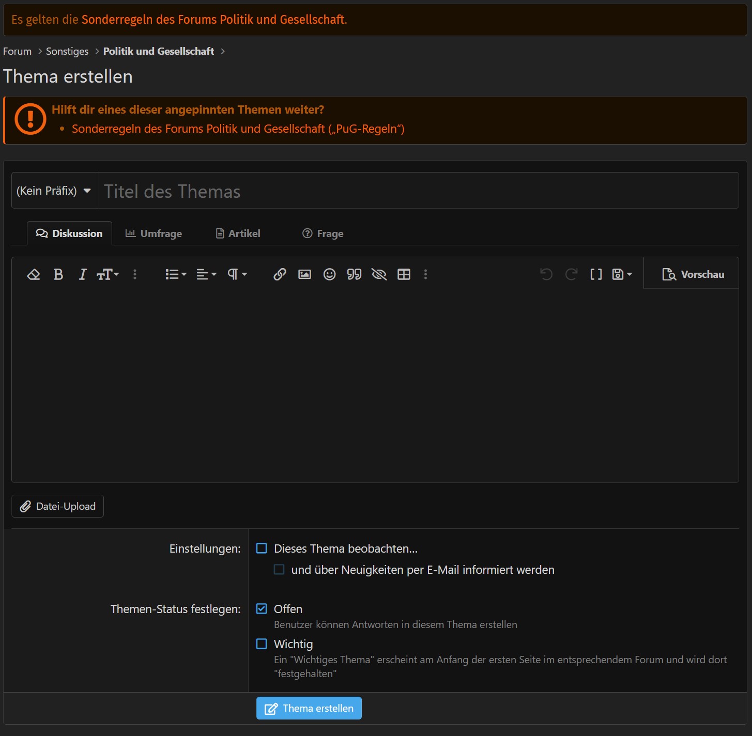Open the font size dropdown in the toolbar
This screenshot has width=752, height=736.
[108, 274]
